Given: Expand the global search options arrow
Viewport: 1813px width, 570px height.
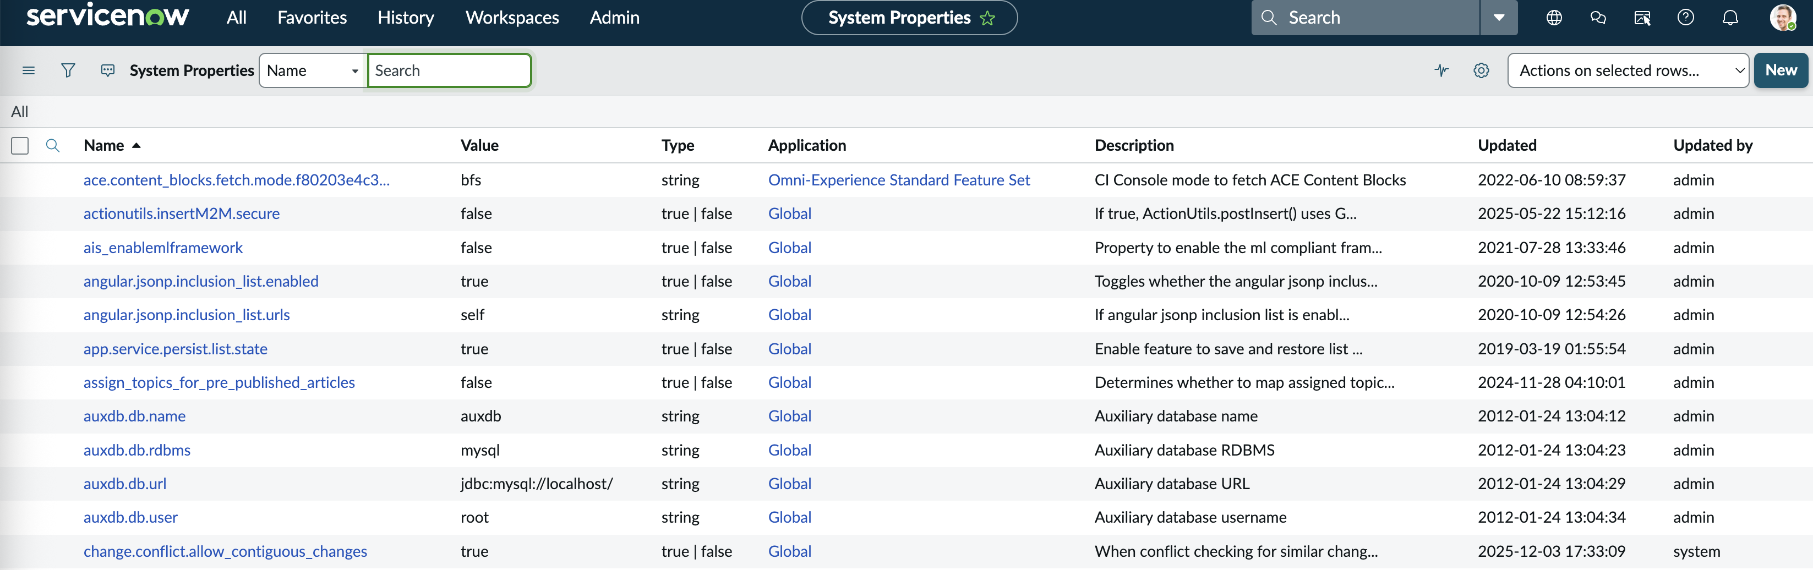Looking at the screenshot, I should 1498,18.
